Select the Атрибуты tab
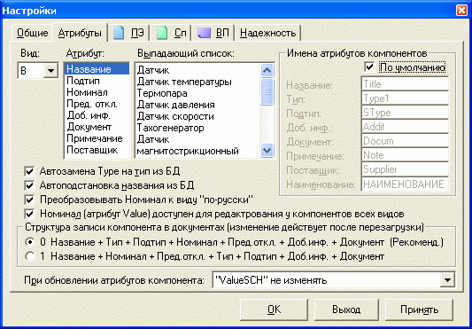 pyautogui.click(x=80, y=33)
